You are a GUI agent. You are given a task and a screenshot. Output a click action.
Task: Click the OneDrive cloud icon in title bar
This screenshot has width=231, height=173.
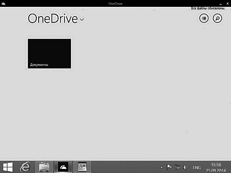point(3,3)
